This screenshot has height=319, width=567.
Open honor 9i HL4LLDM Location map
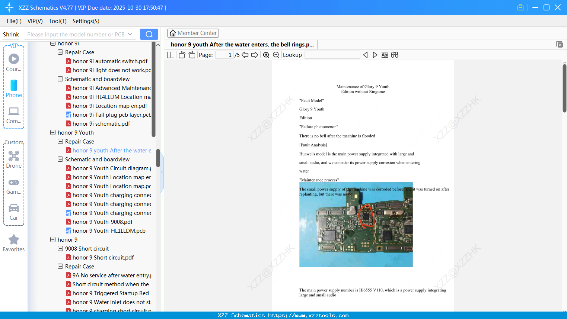112,97
